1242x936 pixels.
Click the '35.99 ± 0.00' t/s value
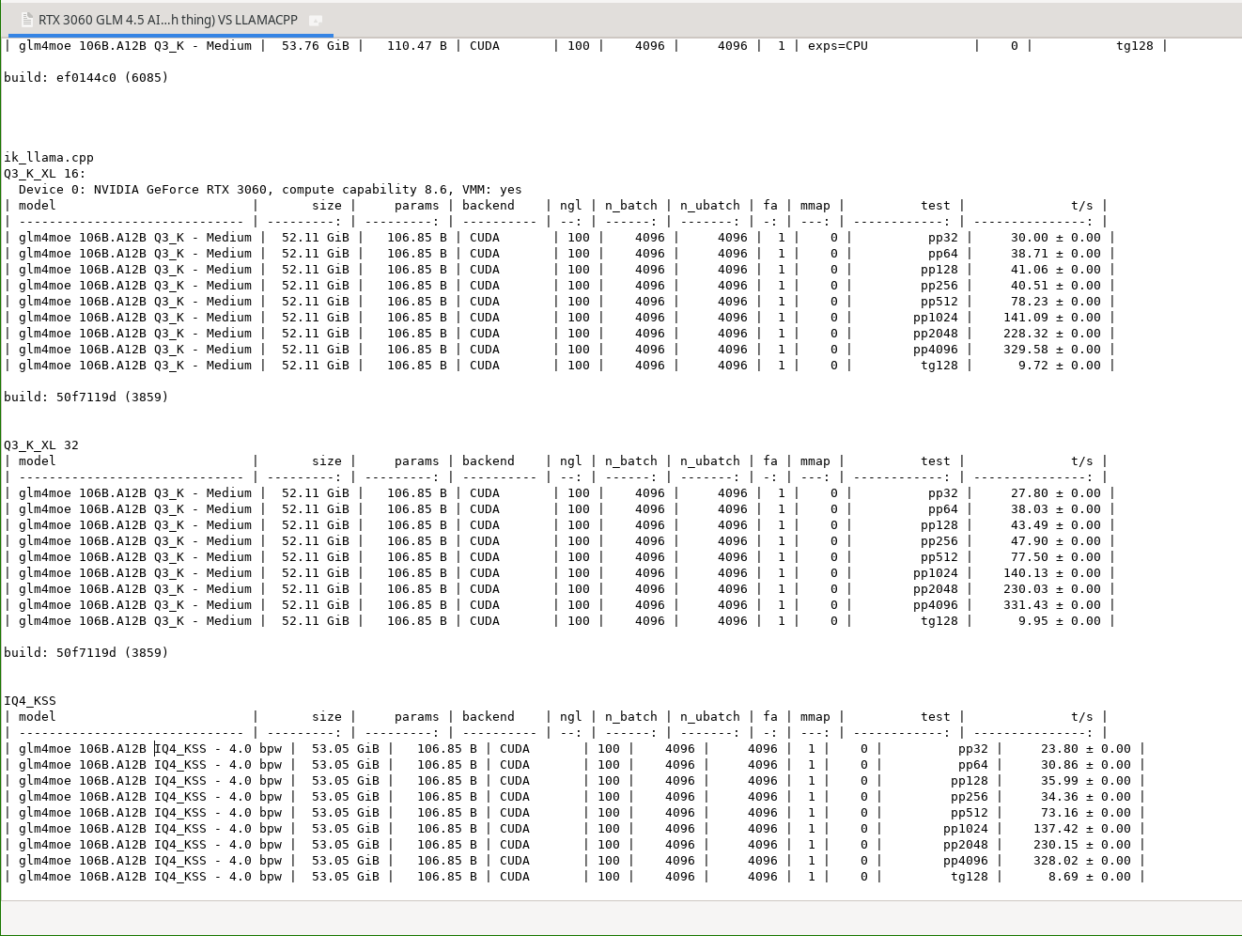pos(1086,781)
